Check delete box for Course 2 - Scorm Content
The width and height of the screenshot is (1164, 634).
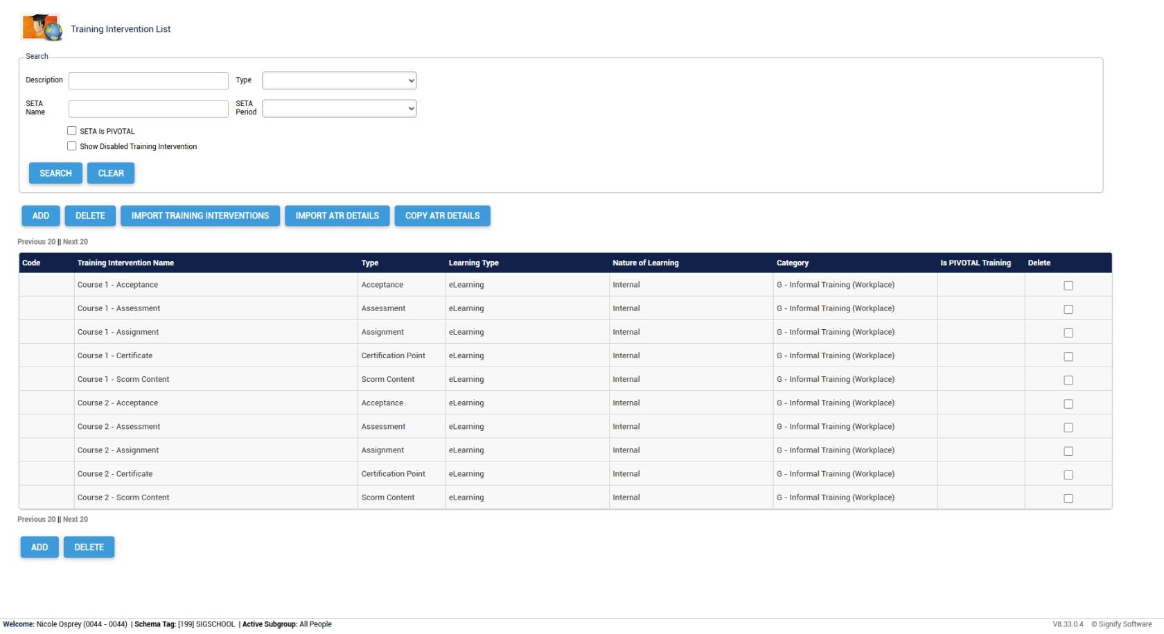[x=1068, y=498]
